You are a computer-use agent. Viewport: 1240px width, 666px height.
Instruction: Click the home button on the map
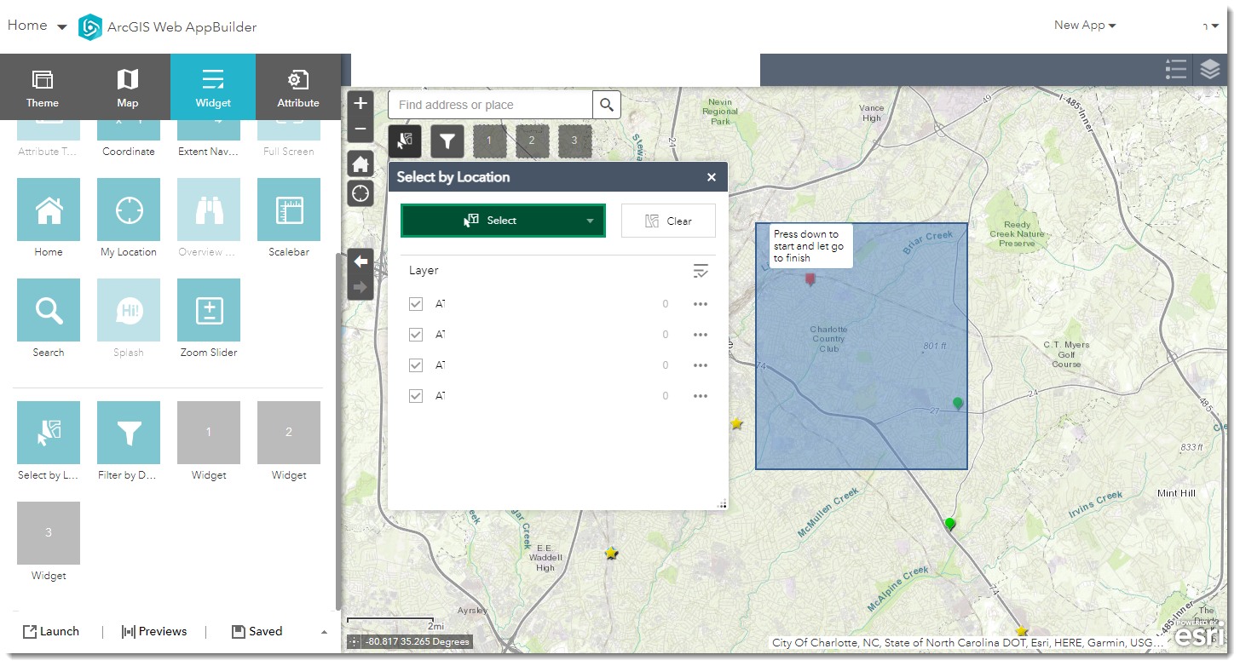(x=360, y=163)
